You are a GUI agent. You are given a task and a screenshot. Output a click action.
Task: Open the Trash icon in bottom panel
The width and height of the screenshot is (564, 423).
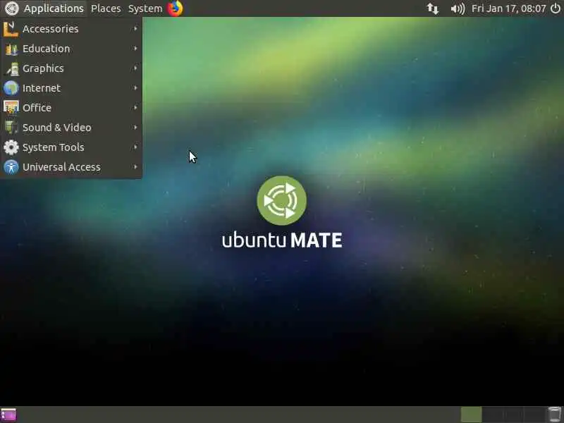(x=554, y=415)
